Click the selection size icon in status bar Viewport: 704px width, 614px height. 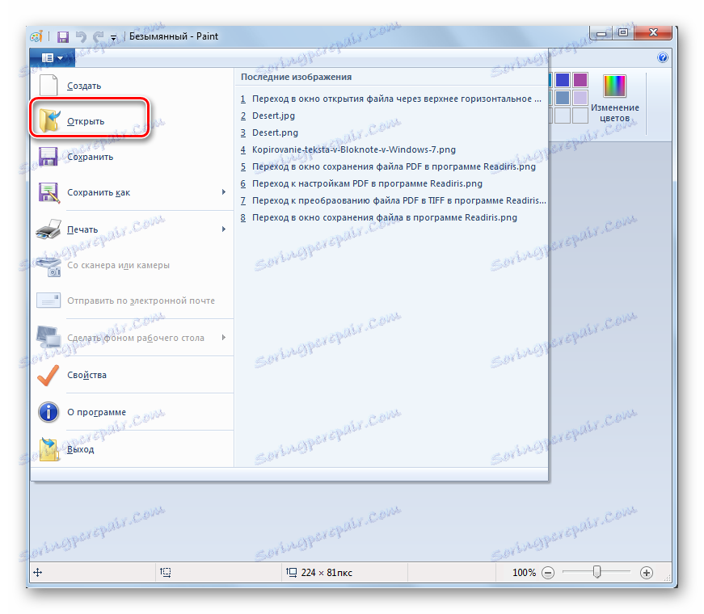(166, 572)
